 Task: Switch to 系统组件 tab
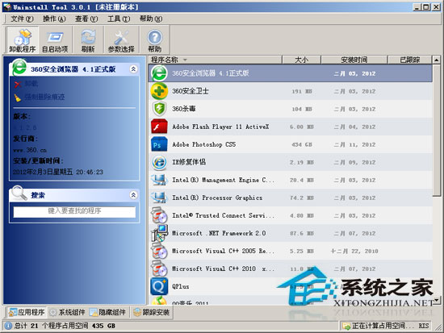pos(67,312)
